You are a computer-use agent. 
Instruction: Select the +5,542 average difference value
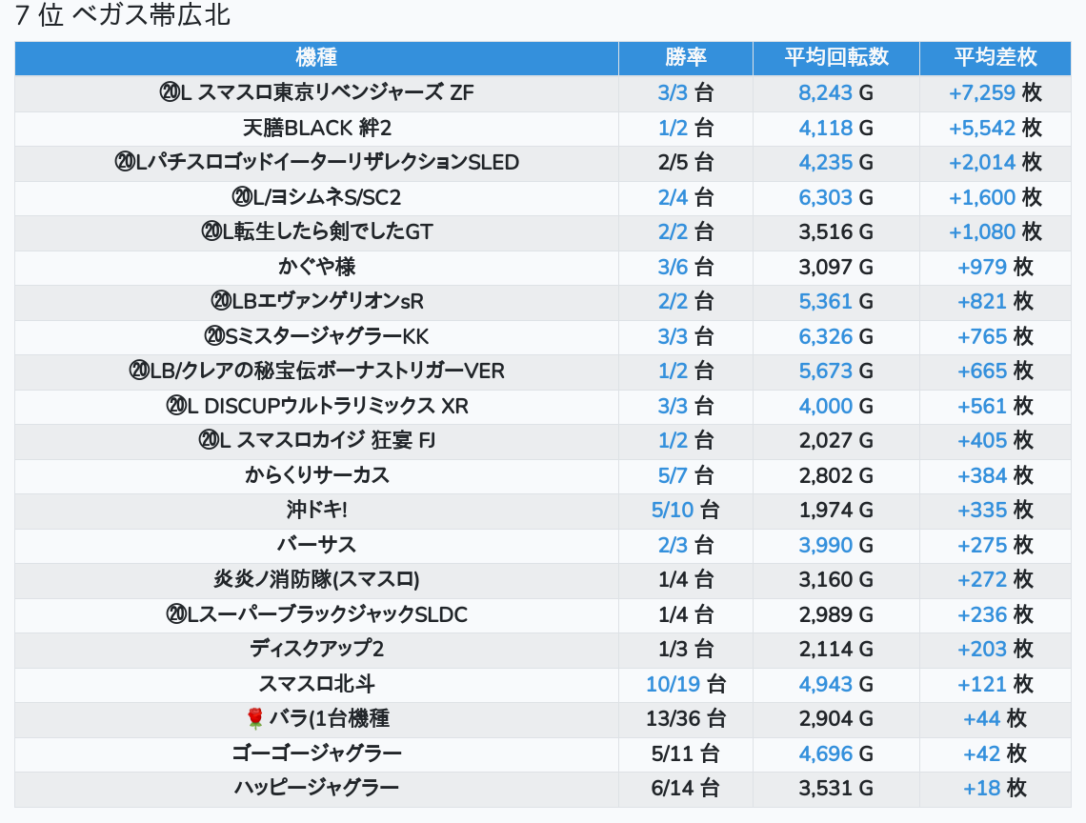click(x=981, y=128)
